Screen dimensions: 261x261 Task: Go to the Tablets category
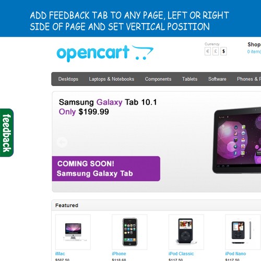tap(189, 79)
